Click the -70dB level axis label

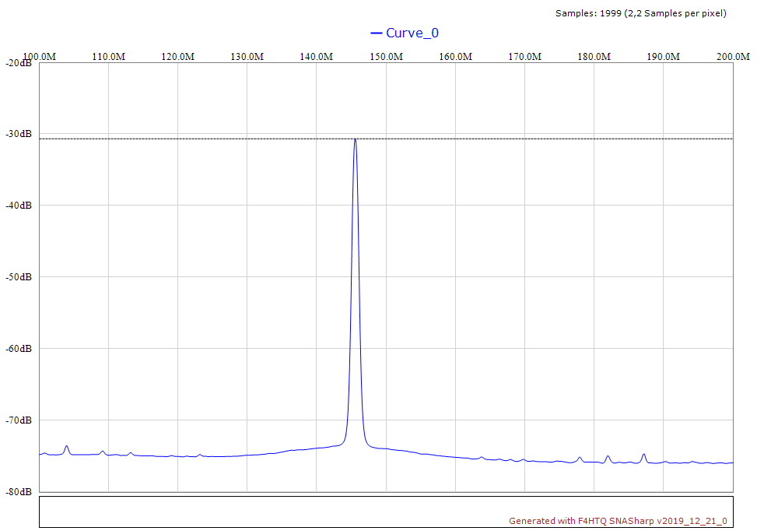pyautogui.click(x=17, y=420)
